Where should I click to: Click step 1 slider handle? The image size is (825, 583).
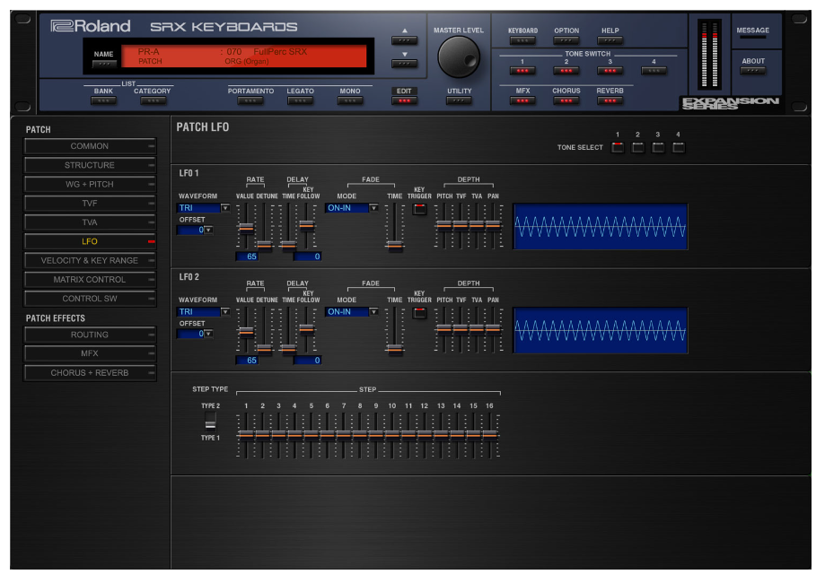pyautogui.click(x=246, y=435)
